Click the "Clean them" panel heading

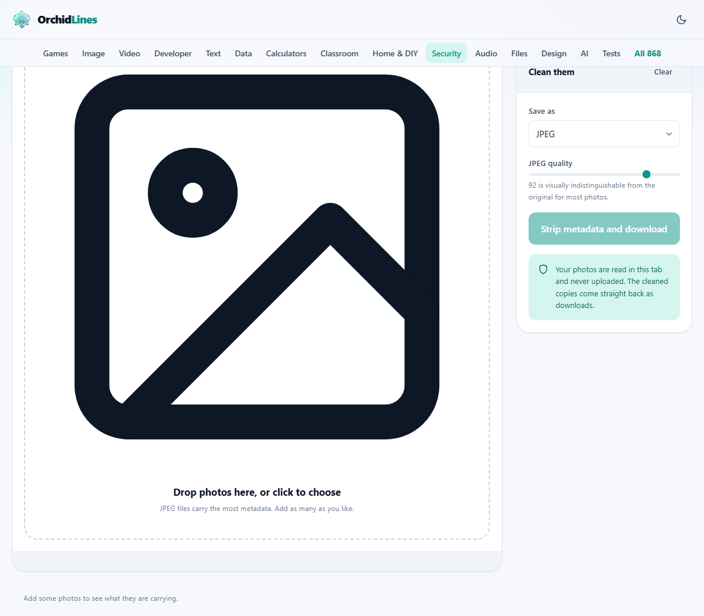pyautogui.click(x=551, y=72)
